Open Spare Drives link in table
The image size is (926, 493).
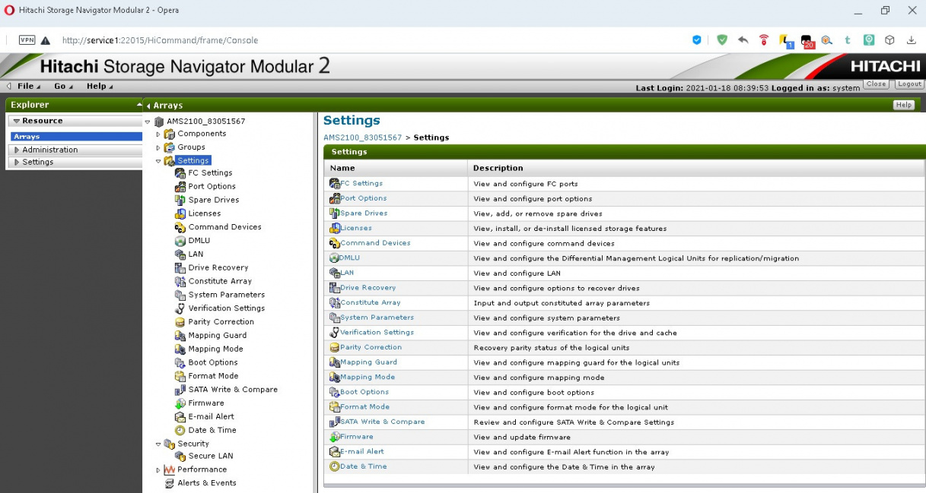point(364,213)
